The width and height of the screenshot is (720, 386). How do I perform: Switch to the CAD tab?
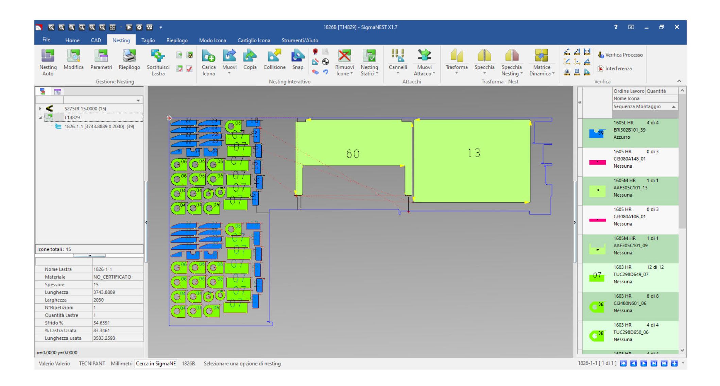[x=96, y=40]
